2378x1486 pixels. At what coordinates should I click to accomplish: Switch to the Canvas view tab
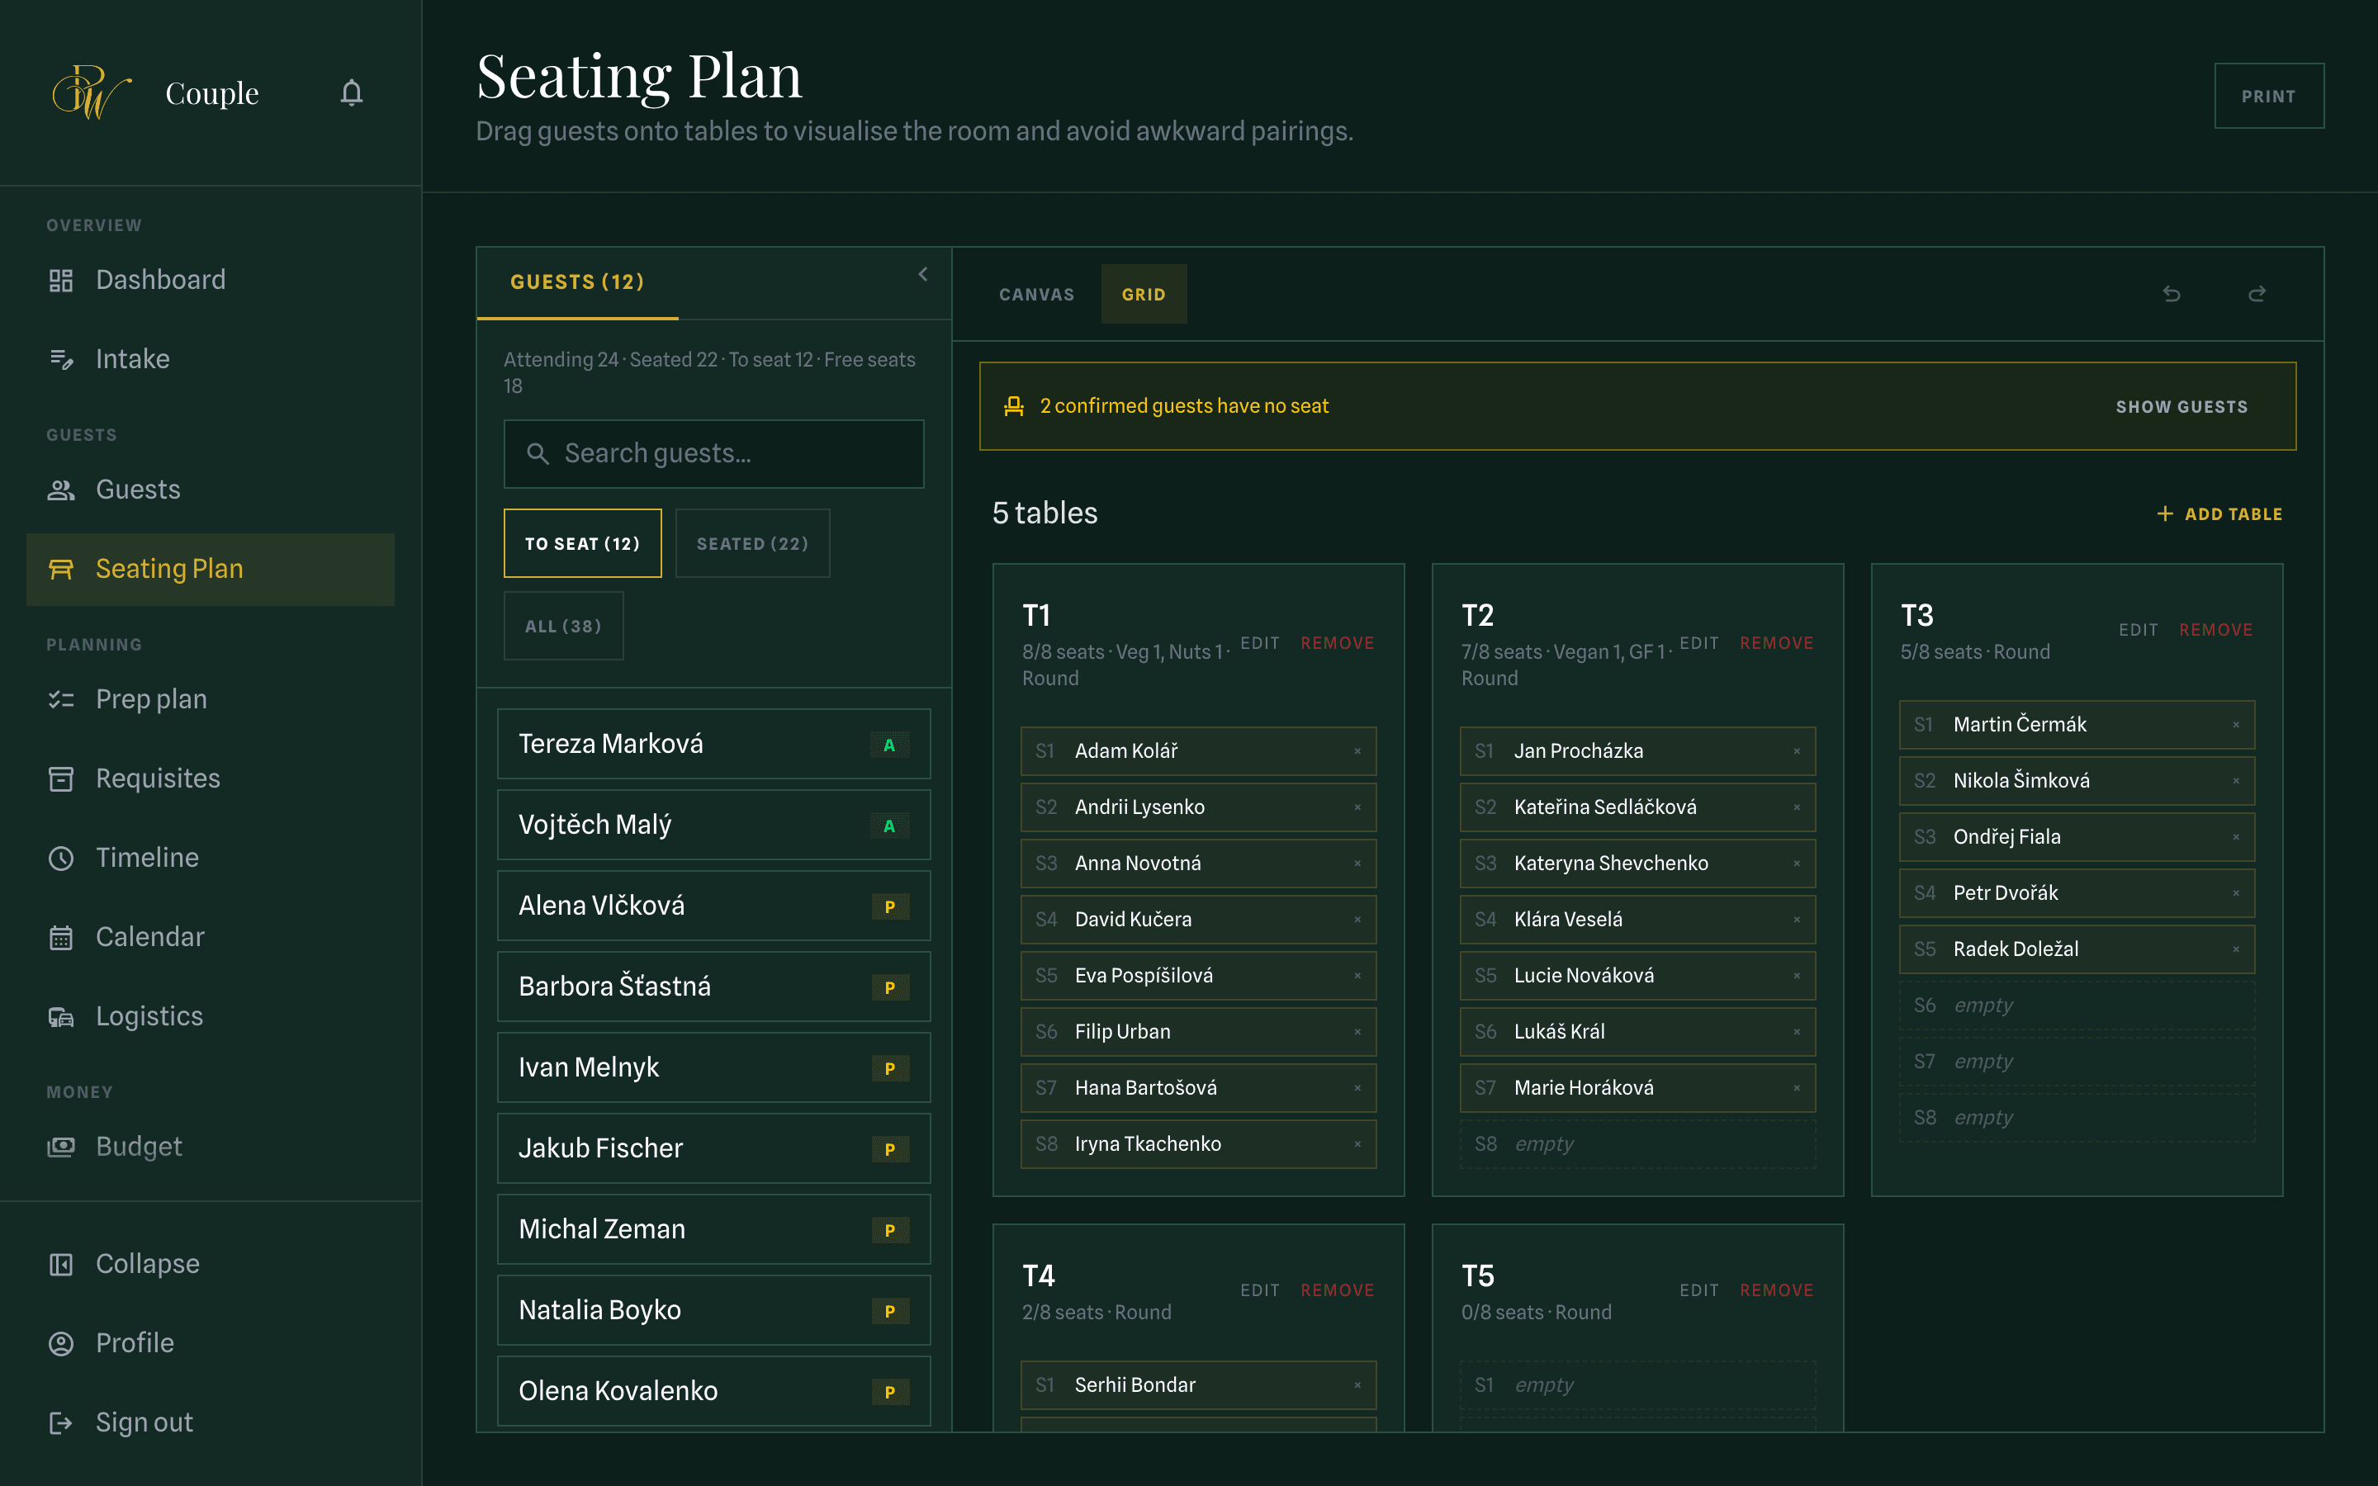tap(1037, 294)
